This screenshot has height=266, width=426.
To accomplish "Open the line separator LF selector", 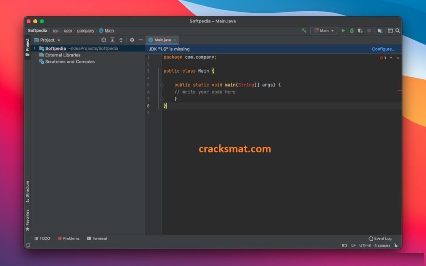I will 353,245.
